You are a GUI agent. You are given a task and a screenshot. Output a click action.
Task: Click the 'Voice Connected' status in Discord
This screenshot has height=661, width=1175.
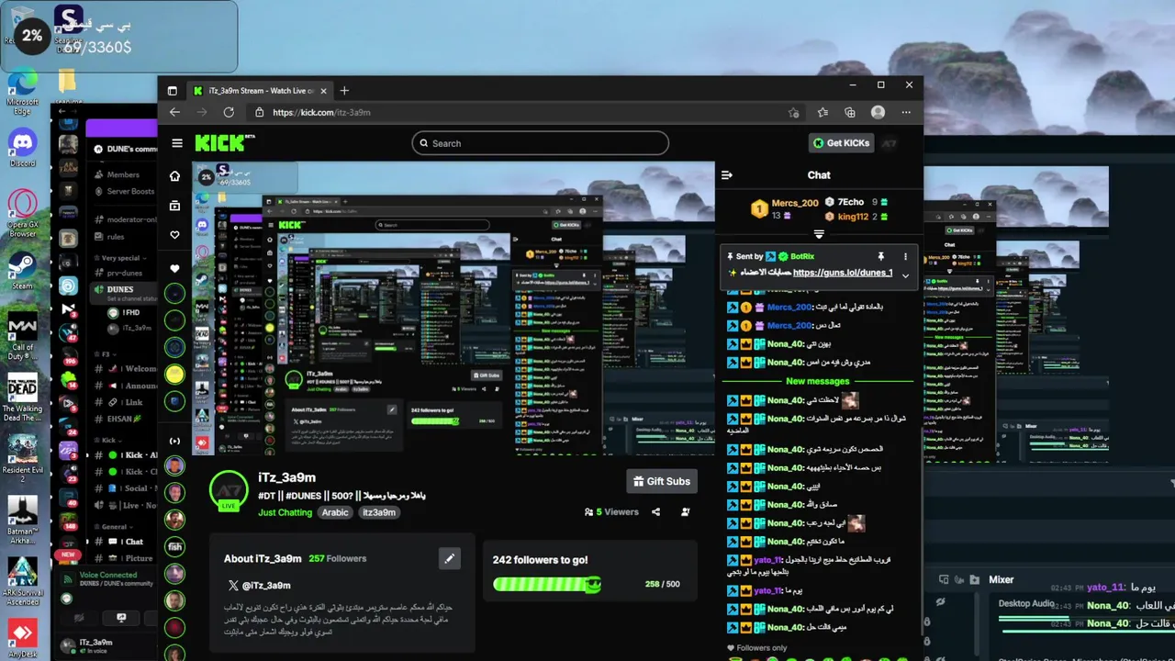coord(107,575)
